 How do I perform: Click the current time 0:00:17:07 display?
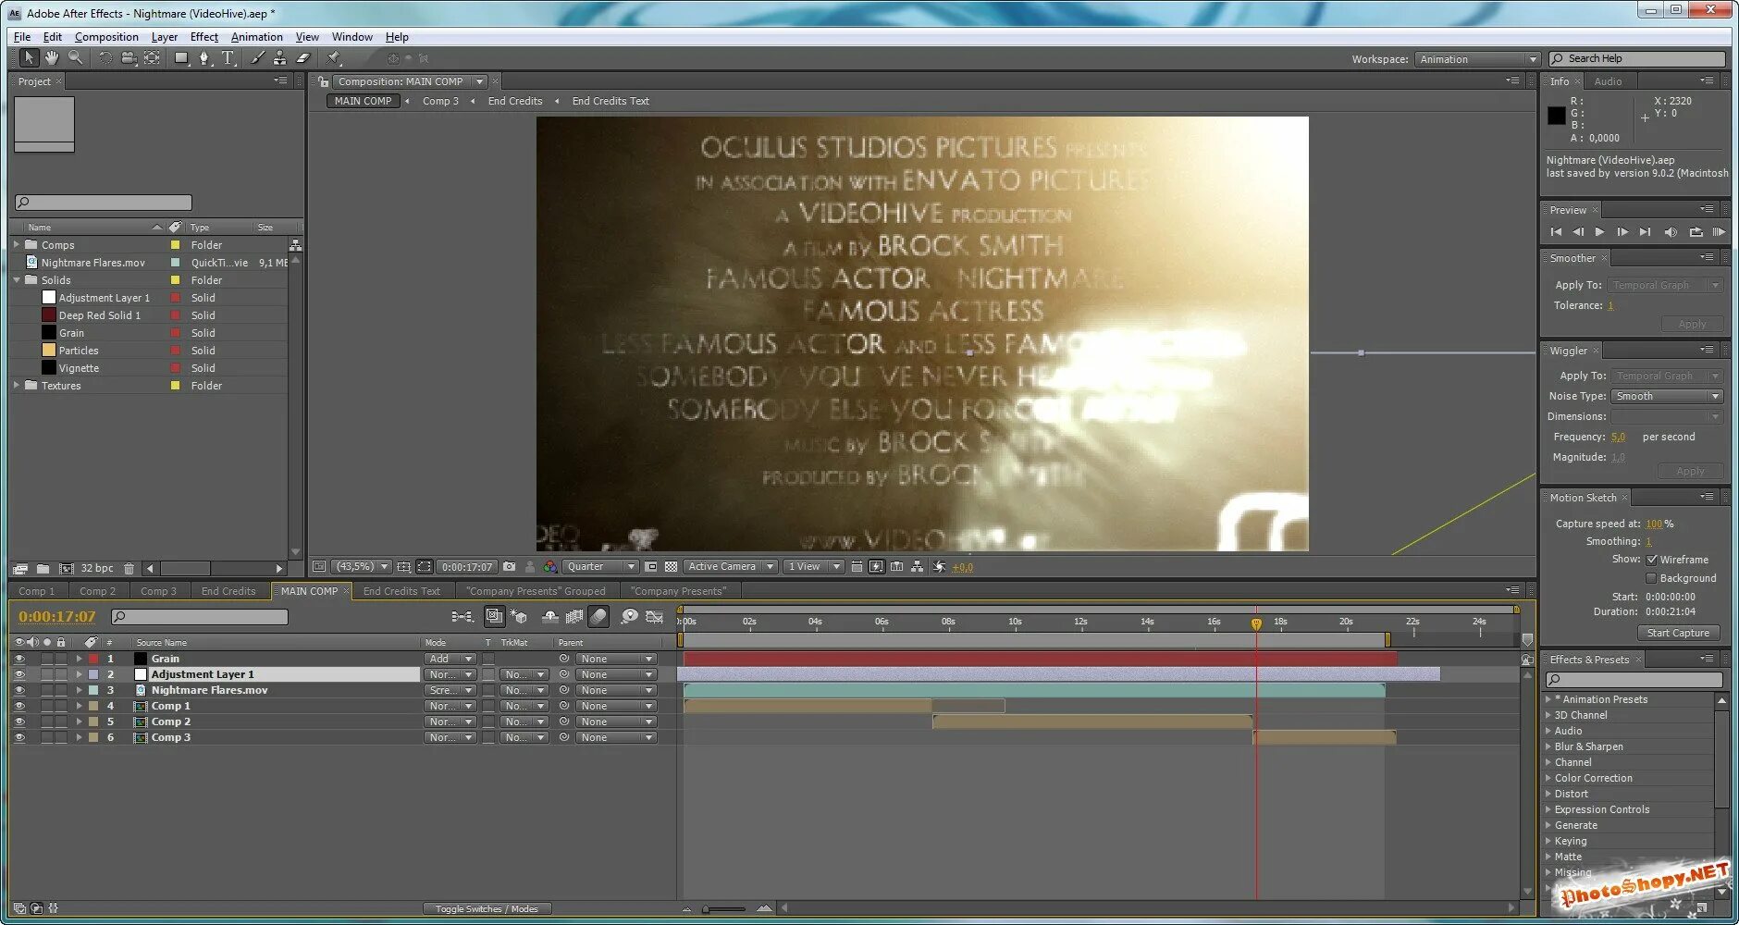(x=57, y=616)
